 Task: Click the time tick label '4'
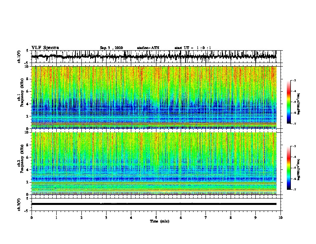[x=131, y=218]
